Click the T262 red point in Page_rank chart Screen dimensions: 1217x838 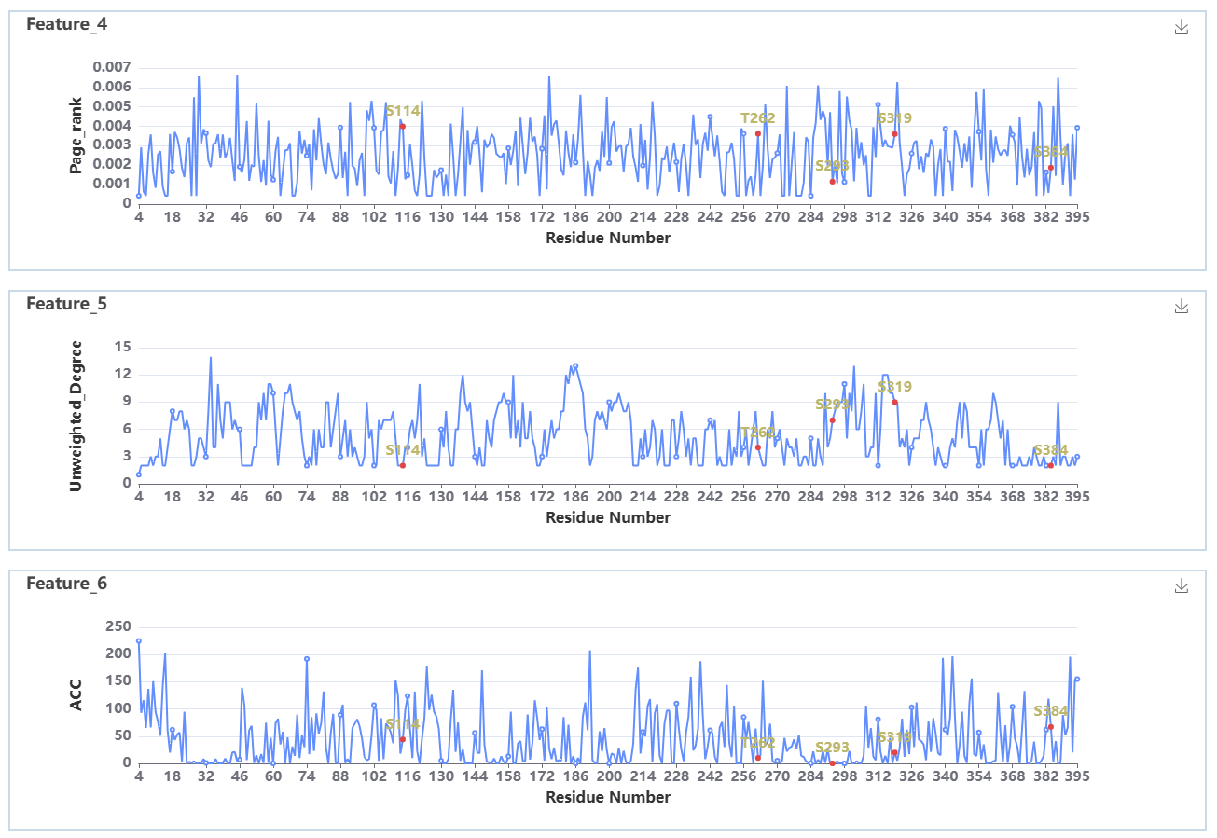(758, 133)
